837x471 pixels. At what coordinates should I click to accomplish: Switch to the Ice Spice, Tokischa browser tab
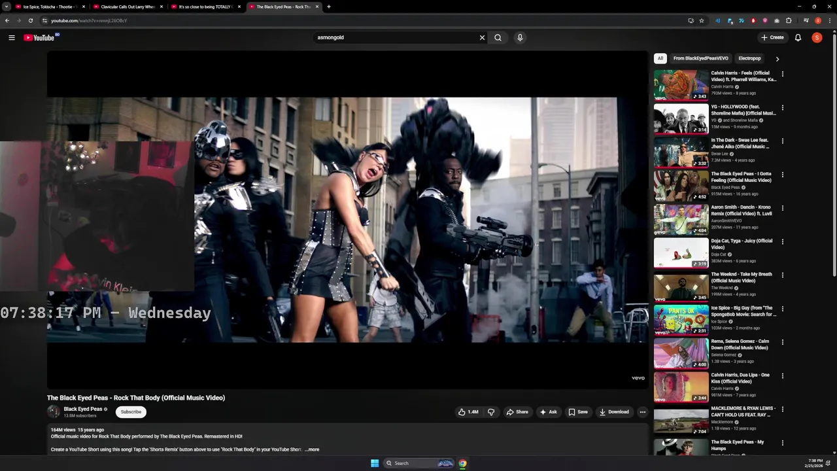pyautogui.click(x=49, y=7)
